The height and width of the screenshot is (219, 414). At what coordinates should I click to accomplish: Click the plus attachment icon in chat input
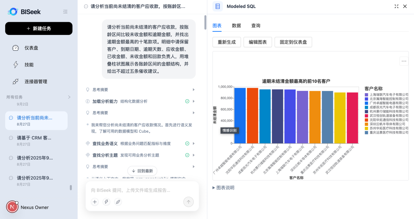95,202
